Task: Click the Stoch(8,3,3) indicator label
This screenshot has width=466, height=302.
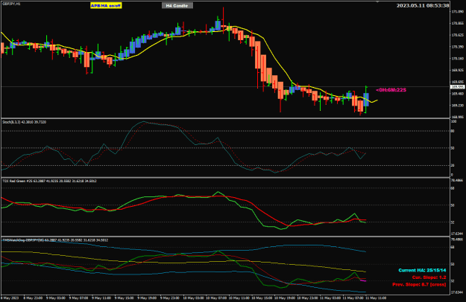Action: pos(24,122)
